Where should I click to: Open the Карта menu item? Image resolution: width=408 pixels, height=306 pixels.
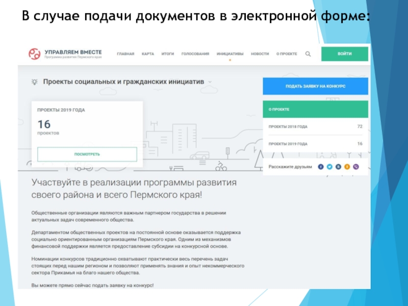tap(148, 54)
